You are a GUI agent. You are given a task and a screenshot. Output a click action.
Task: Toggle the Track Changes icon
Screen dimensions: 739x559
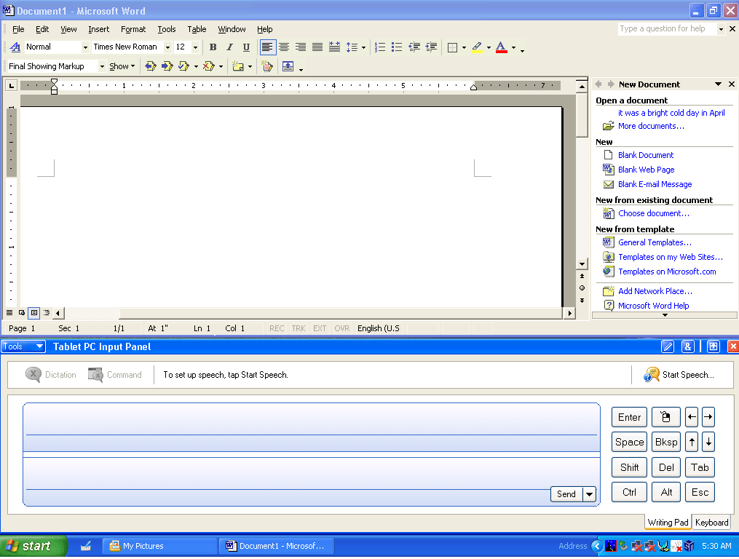pyautogui.click(x=267, y=66)
